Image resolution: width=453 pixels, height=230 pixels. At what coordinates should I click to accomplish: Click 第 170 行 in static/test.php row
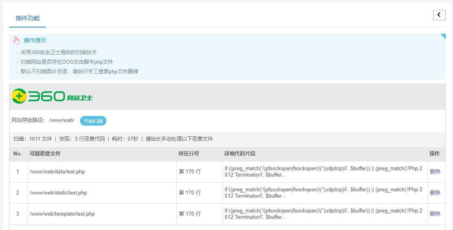[190, 193]
